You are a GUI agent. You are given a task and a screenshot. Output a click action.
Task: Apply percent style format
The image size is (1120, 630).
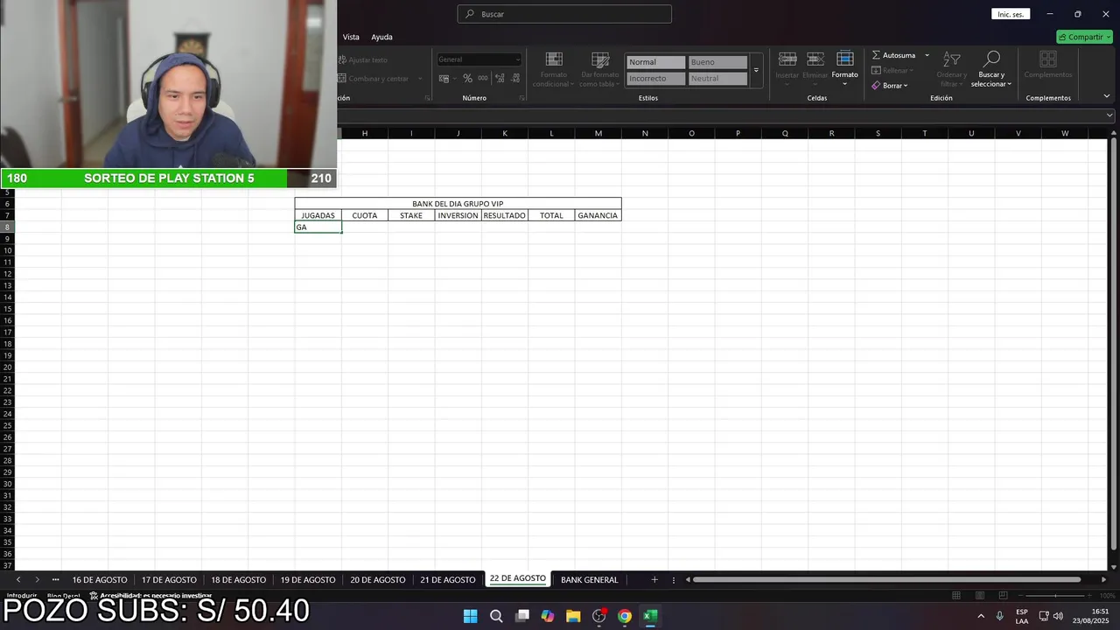point(467,78)
